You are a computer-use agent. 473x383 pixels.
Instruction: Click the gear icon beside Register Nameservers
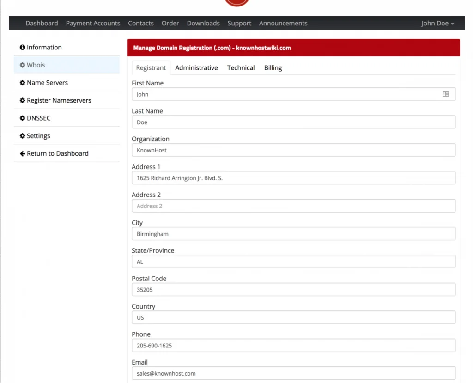[22, 101]
